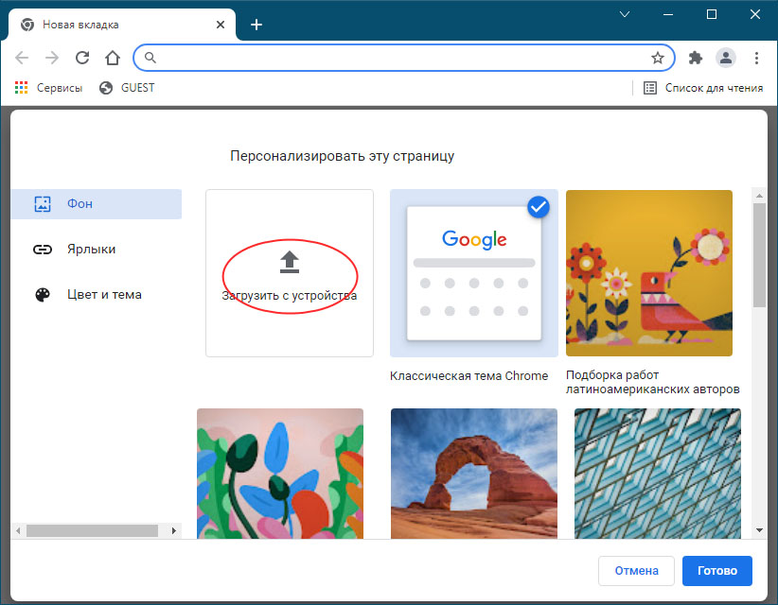Image resolution: width=778 pixels, height=605 pixels.
Task: Click the sidebar horizontal scrollbar right arrow
Action: (173, 530)
